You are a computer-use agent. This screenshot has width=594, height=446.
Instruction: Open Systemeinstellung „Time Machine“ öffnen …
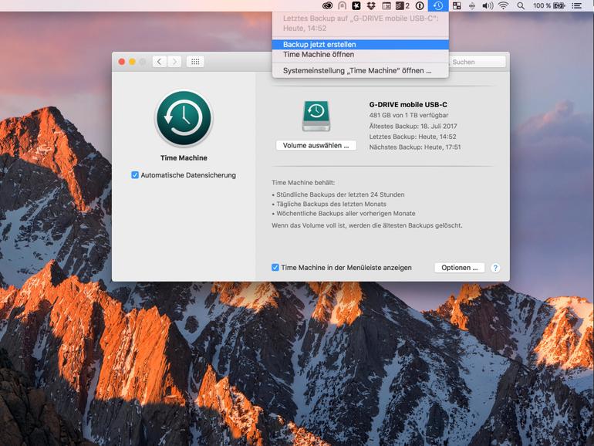pyautogui.click(x=360, y=70)
